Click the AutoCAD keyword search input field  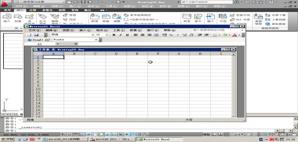(206, 2)
